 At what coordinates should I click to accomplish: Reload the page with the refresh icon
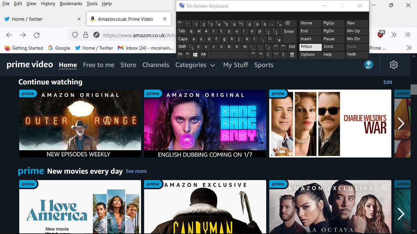pos(36,35)
